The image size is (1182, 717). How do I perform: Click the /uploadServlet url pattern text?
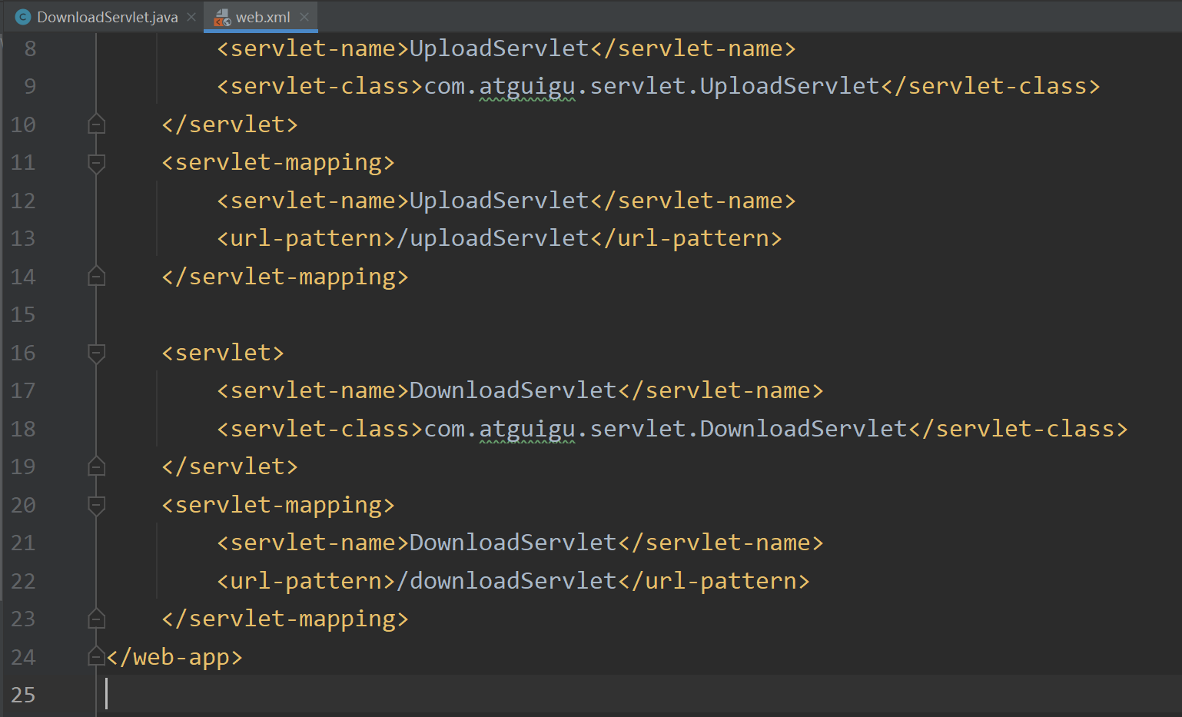pyautogui.click(x=493, y=238)
